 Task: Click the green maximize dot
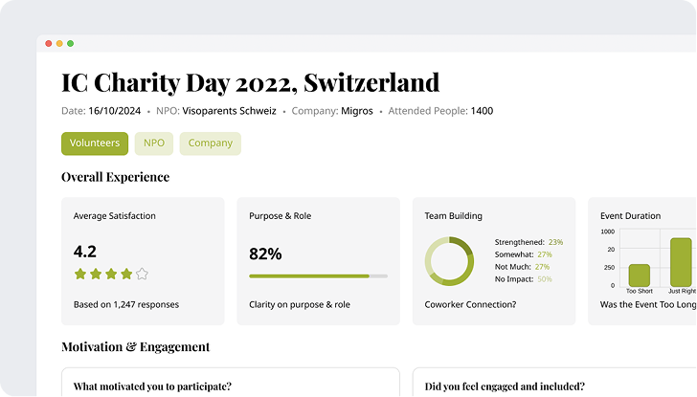click(70, 43)
